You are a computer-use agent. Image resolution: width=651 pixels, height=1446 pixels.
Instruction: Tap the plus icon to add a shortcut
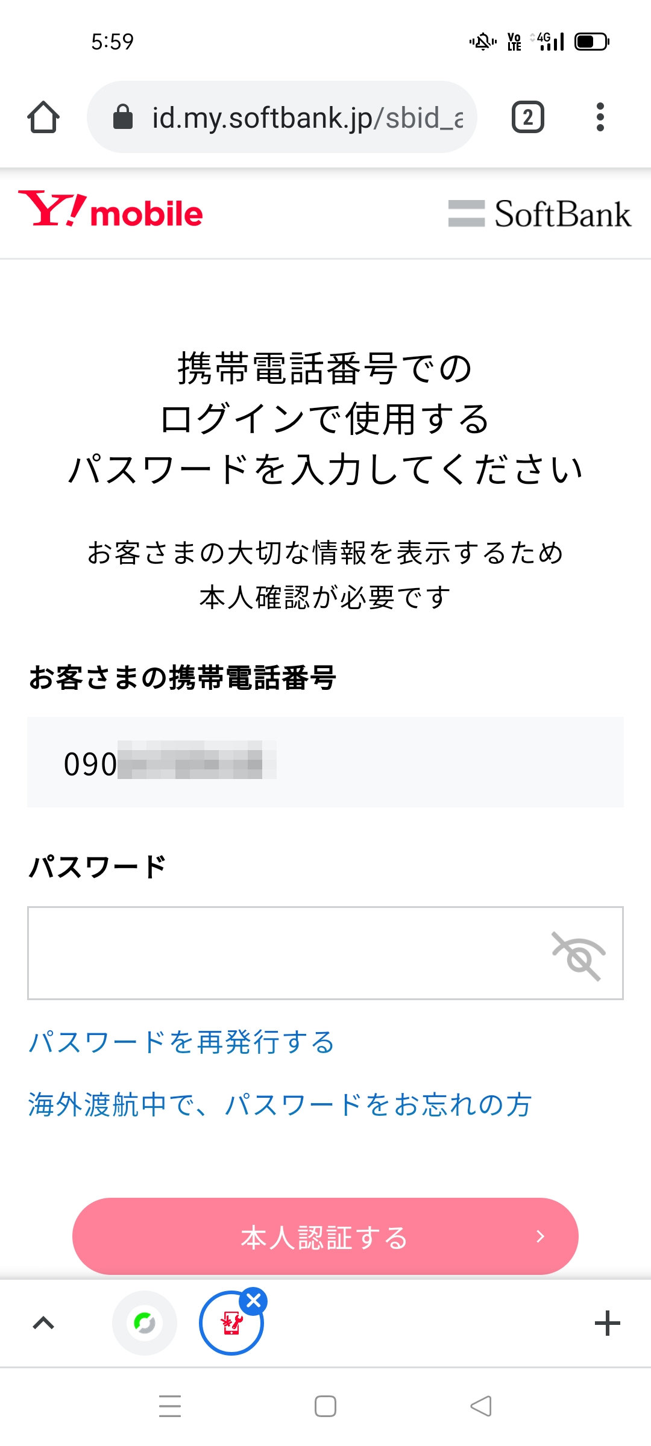pyautogui.click(x=607, y=1323)
